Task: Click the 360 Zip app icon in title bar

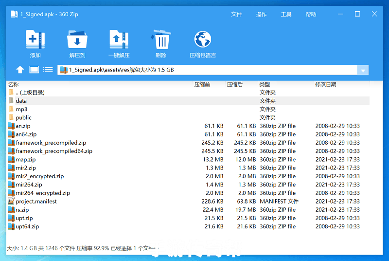Action: pyautogui.click(x=15, y=14)
